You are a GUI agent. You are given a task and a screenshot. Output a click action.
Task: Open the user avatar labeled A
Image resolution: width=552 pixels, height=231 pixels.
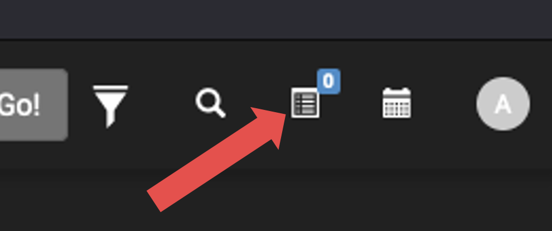coord(503,104)
